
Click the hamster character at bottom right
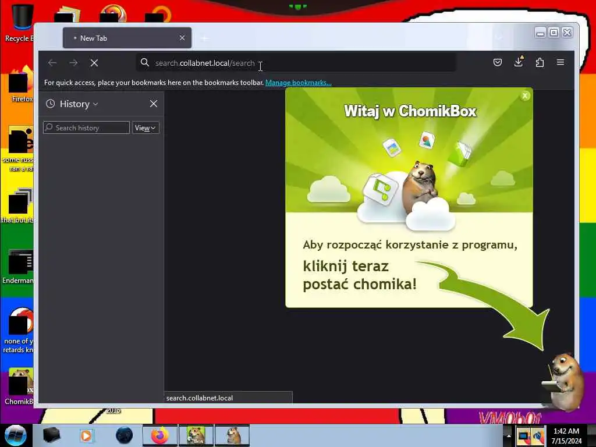click(564, 382)
